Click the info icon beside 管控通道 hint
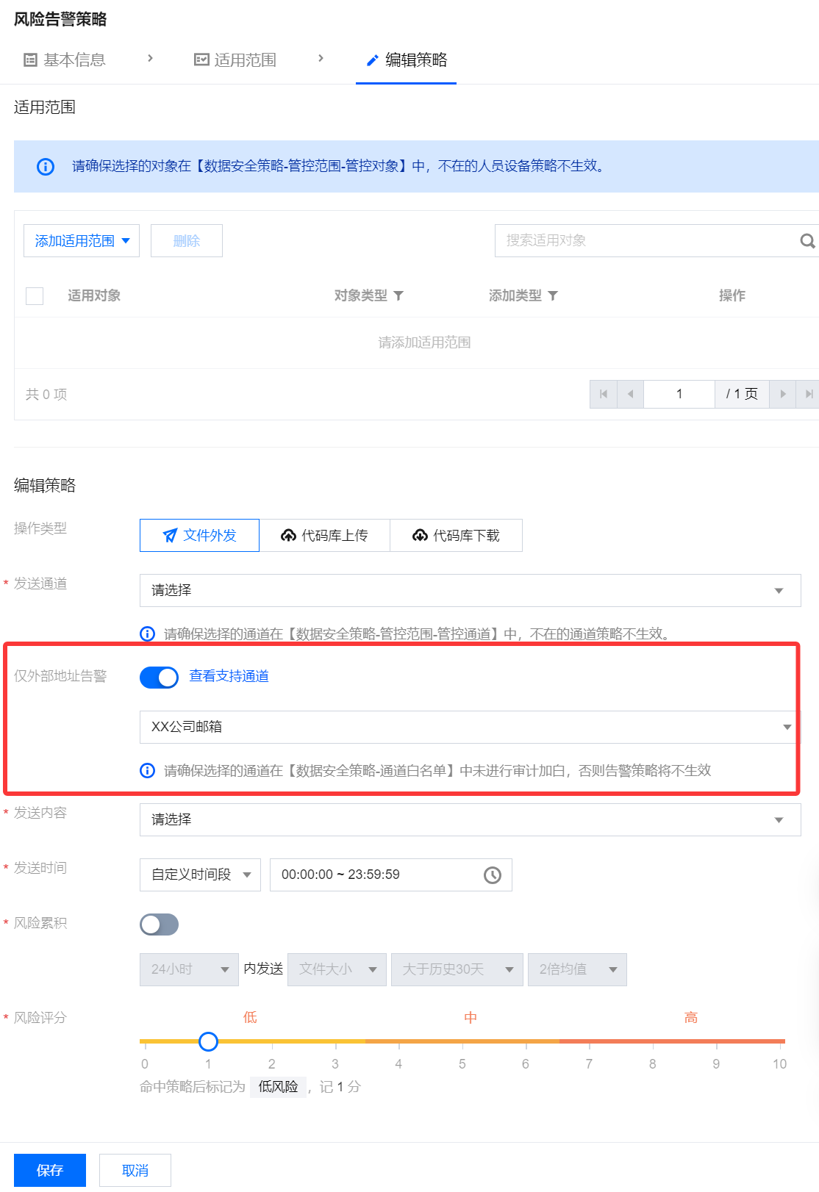 [x=148, y=633]
